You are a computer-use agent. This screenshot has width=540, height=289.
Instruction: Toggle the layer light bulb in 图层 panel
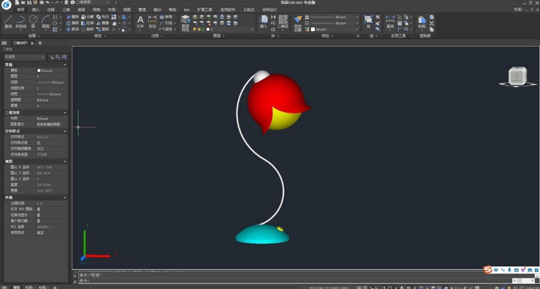tap(194, 29)
